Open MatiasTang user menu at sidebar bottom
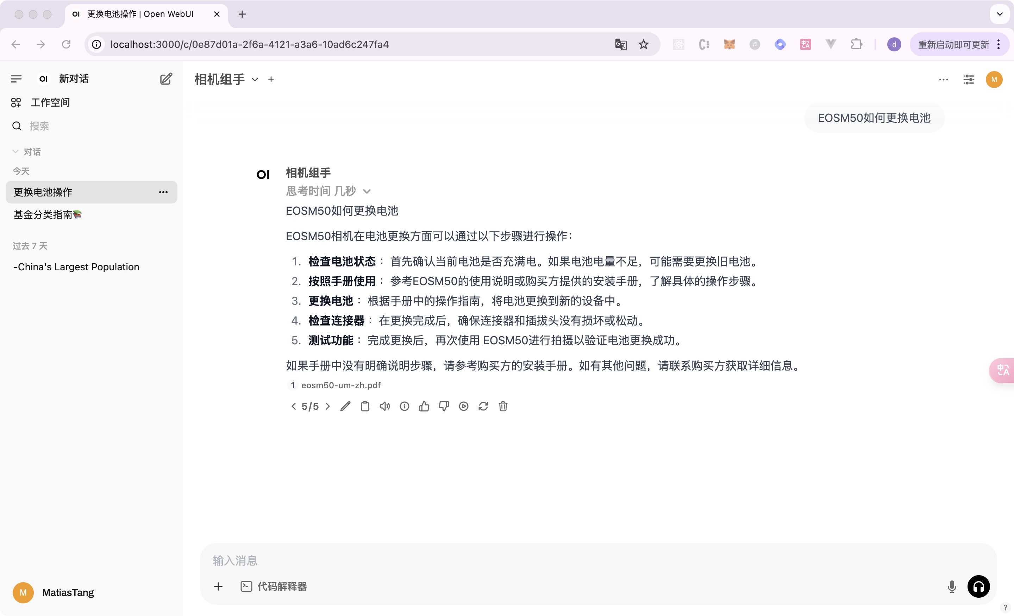This screenshot has height=616, width=1014. (x=54, y=592)
